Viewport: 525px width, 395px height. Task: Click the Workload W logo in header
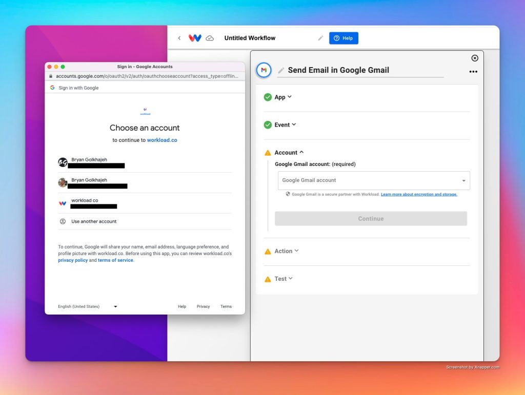(195, 38)
